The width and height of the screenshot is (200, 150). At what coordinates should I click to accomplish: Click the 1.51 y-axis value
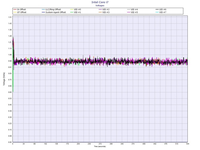pyautogui.click(x=10, y=17)
